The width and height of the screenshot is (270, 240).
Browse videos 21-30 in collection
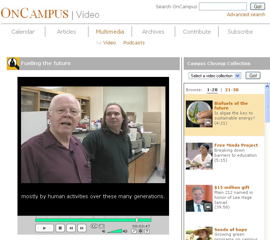(x=232, y=90)
